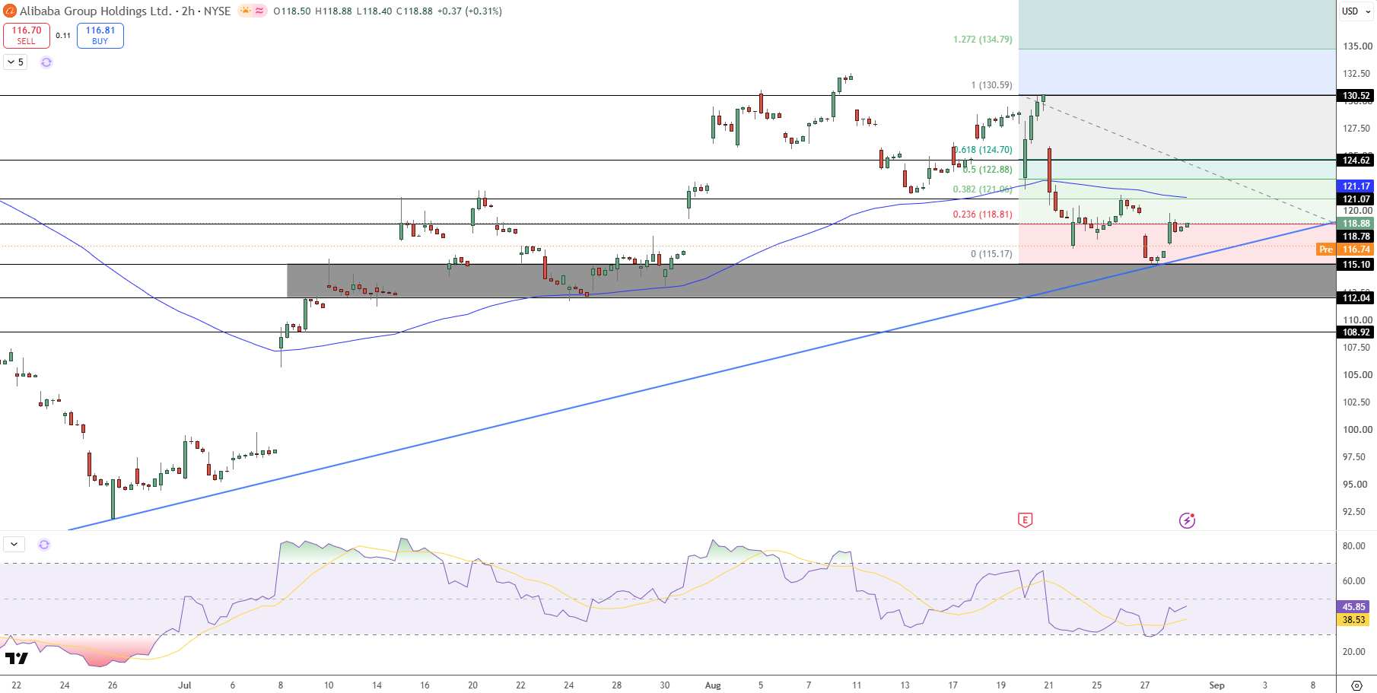The width and height of the screenshot is (1377, 693).
Task: Click the 80.00 RSI scale value
Action: (1353, 546)
